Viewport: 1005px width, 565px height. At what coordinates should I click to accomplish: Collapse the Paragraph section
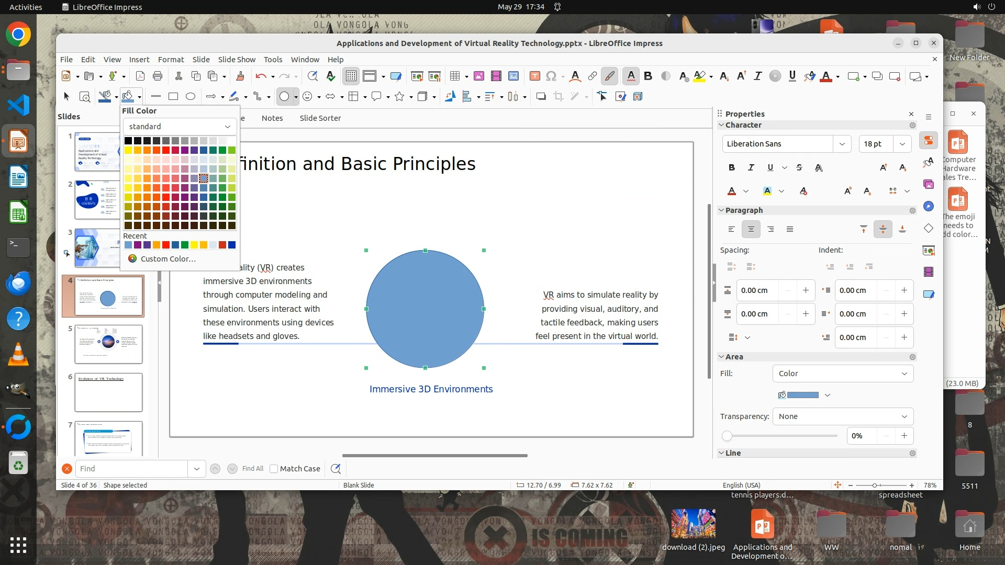(721, 210)
